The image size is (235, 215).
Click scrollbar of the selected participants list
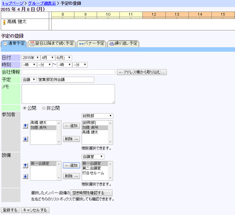(x=59, y=133)
